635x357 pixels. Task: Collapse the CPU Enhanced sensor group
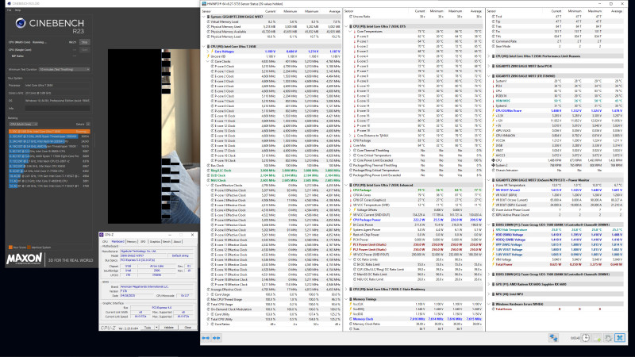click(346, 185)
